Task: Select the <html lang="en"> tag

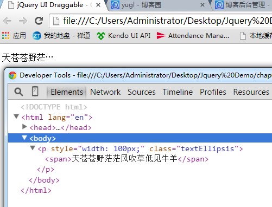Action: (x=57, y=118)
